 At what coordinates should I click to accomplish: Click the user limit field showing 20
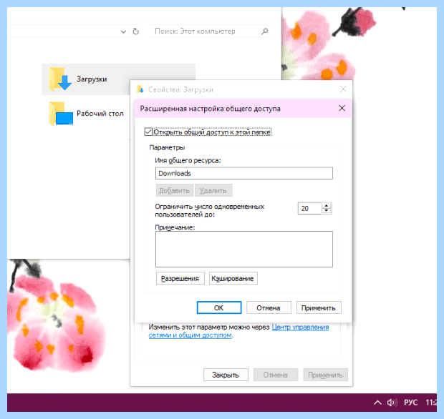click(309, 208)
